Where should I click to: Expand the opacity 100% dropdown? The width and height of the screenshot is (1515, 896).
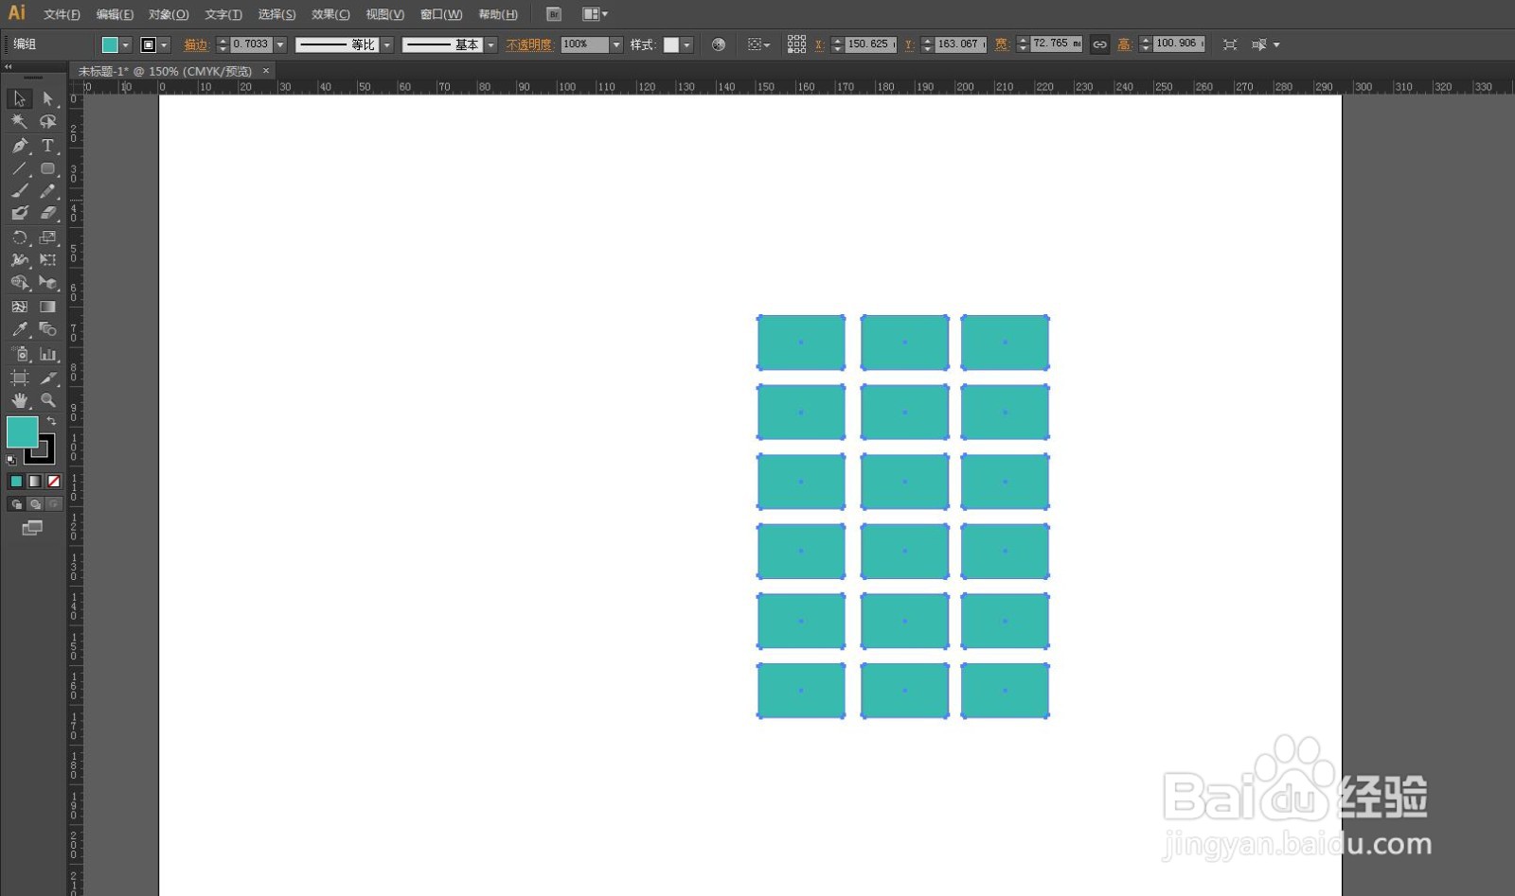point(616,44)
